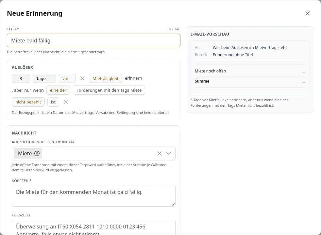Click the 'Miete noch offen' preview row

(250, 71)
